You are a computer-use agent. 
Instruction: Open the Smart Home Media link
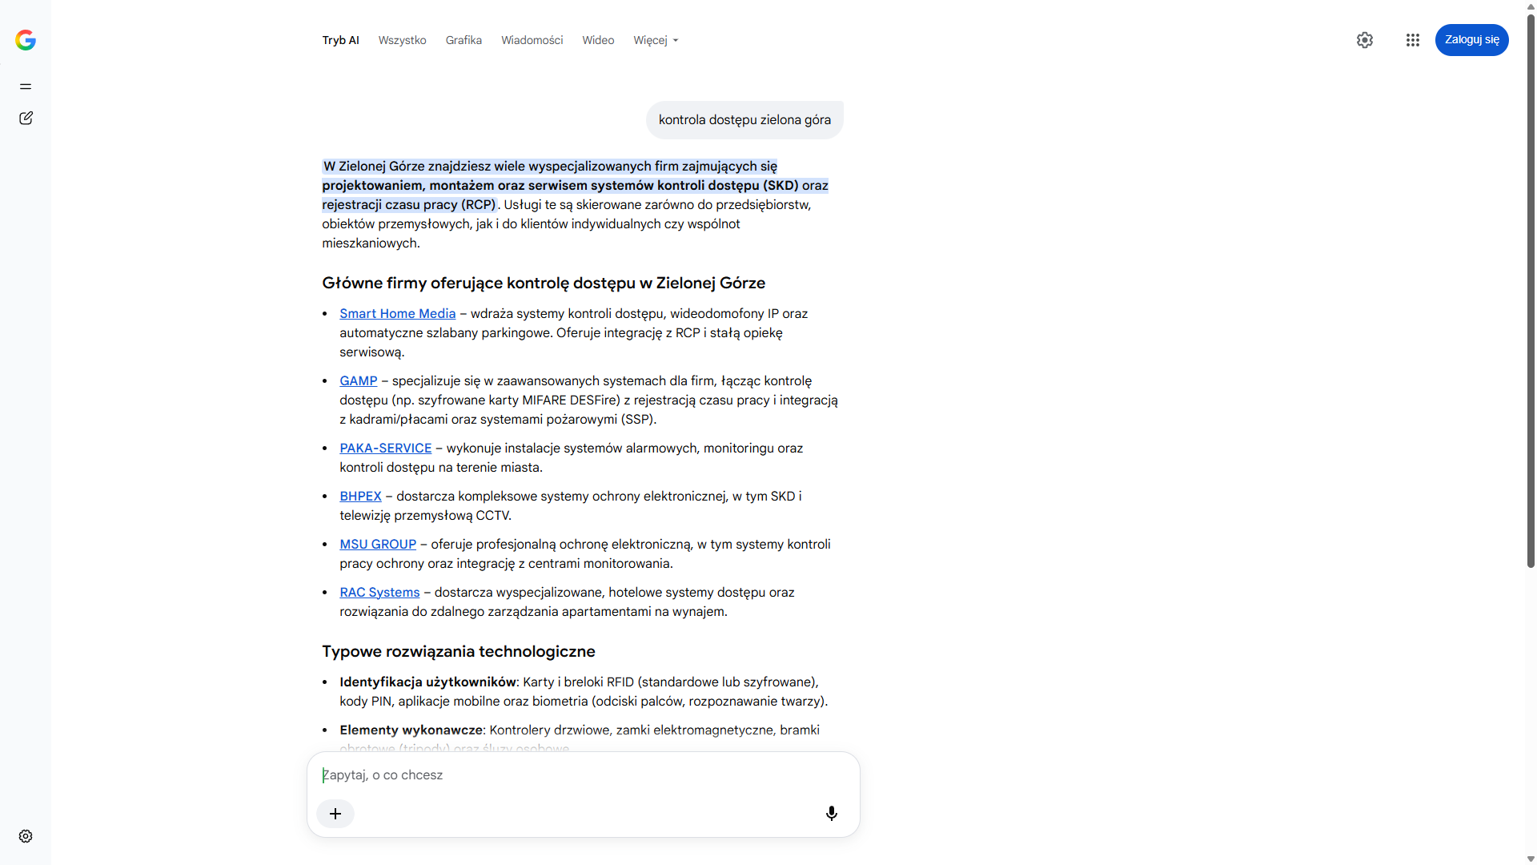(397, 314)
